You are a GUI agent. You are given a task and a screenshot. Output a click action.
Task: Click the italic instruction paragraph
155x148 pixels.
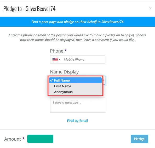pos(77,37)
